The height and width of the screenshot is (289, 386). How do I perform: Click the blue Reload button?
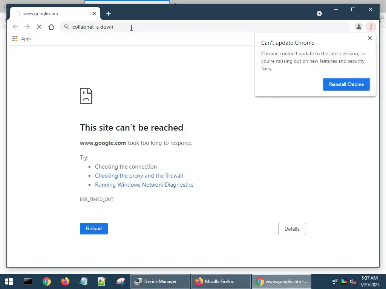94,228
